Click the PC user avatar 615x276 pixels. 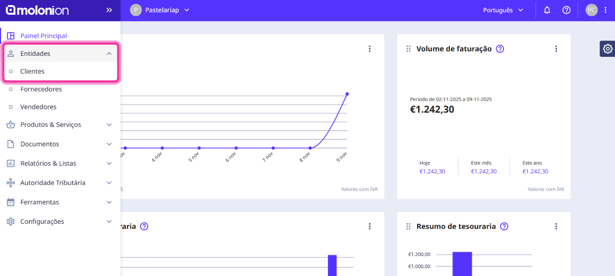(x=592, y=10)
